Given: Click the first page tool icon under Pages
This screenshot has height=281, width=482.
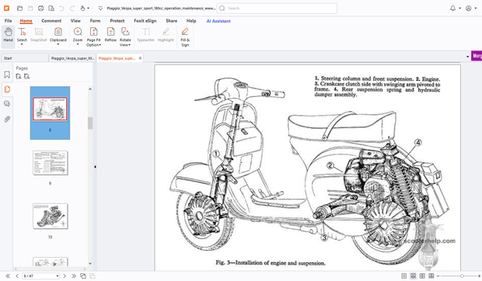Looking at the screenshot, I should pyautogui.click(x=19, y=76).
